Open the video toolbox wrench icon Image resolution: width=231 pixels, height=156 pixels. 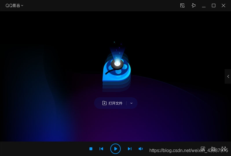203,148
